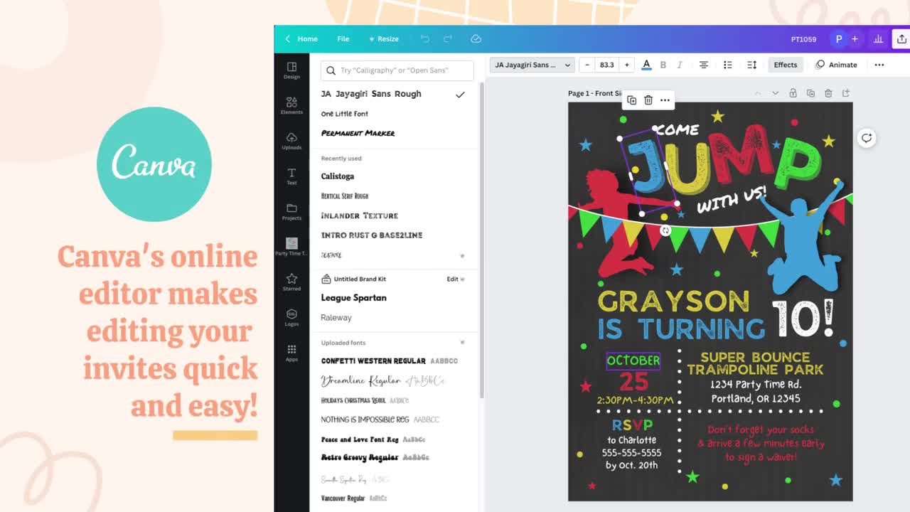Open the File menu
The height and width of the screenshot is (512, 910).
[343, 39]
